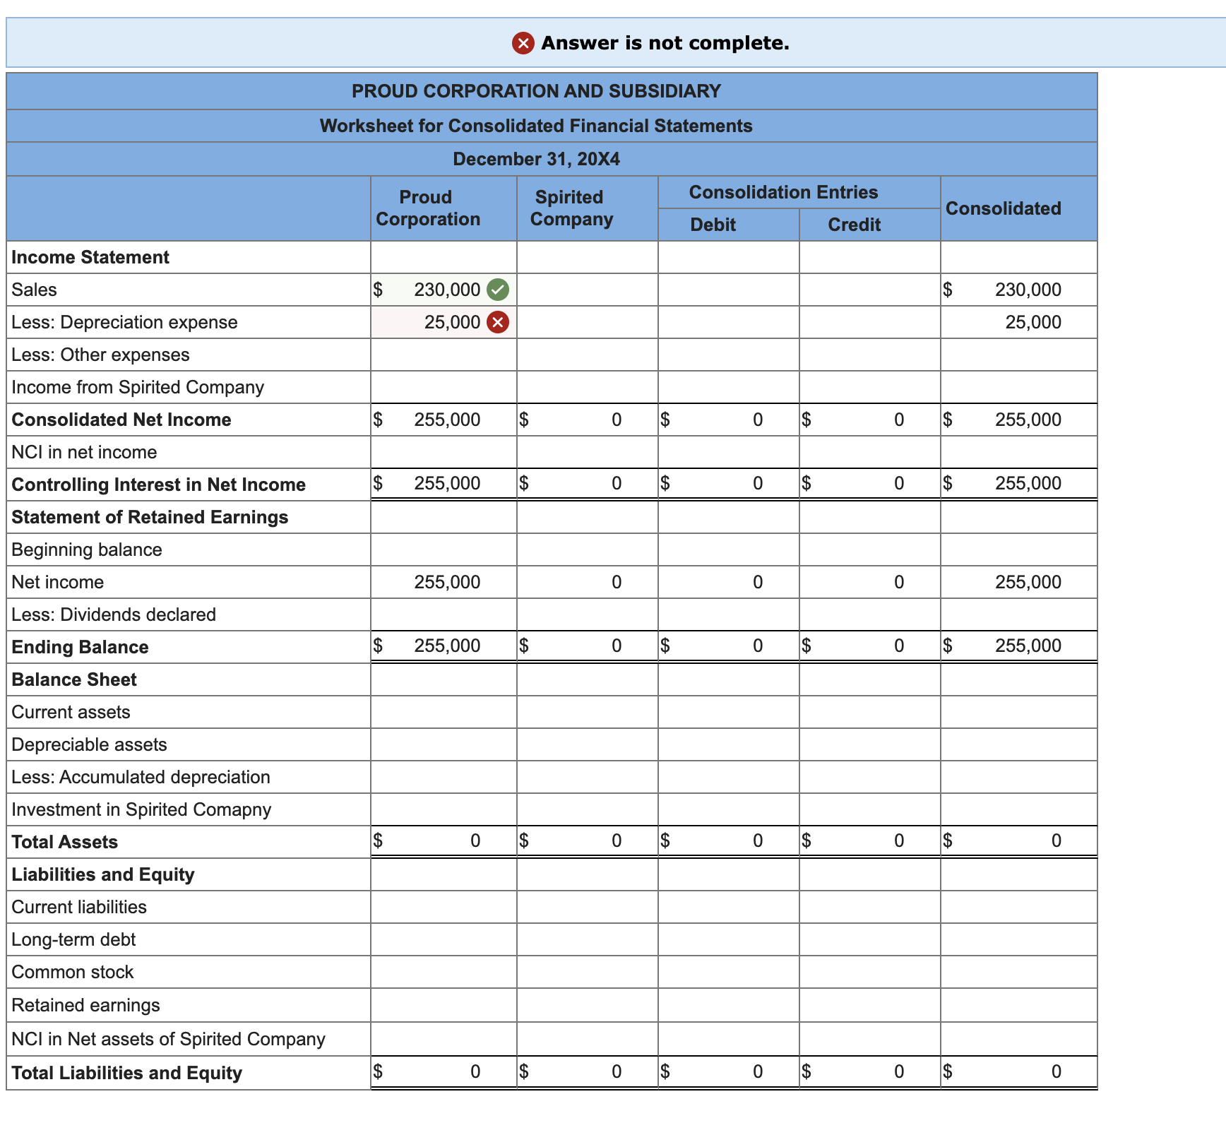The width and height of the screenshot is (1226, 1123).
Task: Click the NCI in Net assets cell
Action: coord(441,1039)
